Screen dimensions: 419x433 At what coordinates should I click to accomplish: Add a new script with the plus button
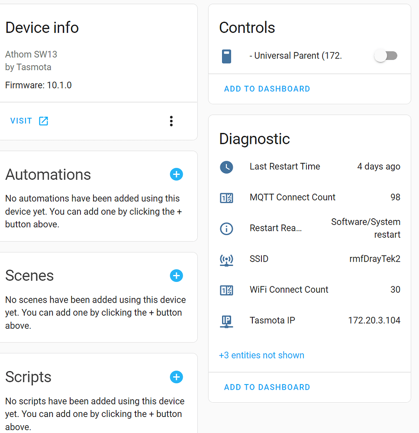pyautogui.click(x=176, y=377)
